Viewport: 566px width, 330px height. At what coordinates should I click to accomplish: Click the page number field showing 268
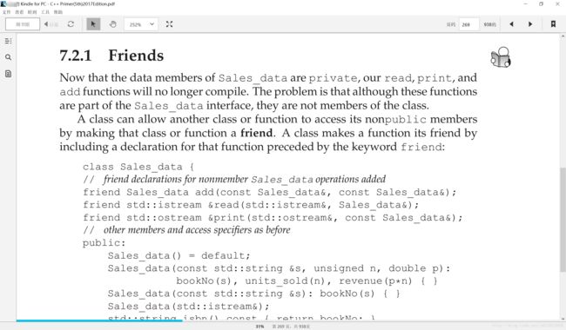468,24
